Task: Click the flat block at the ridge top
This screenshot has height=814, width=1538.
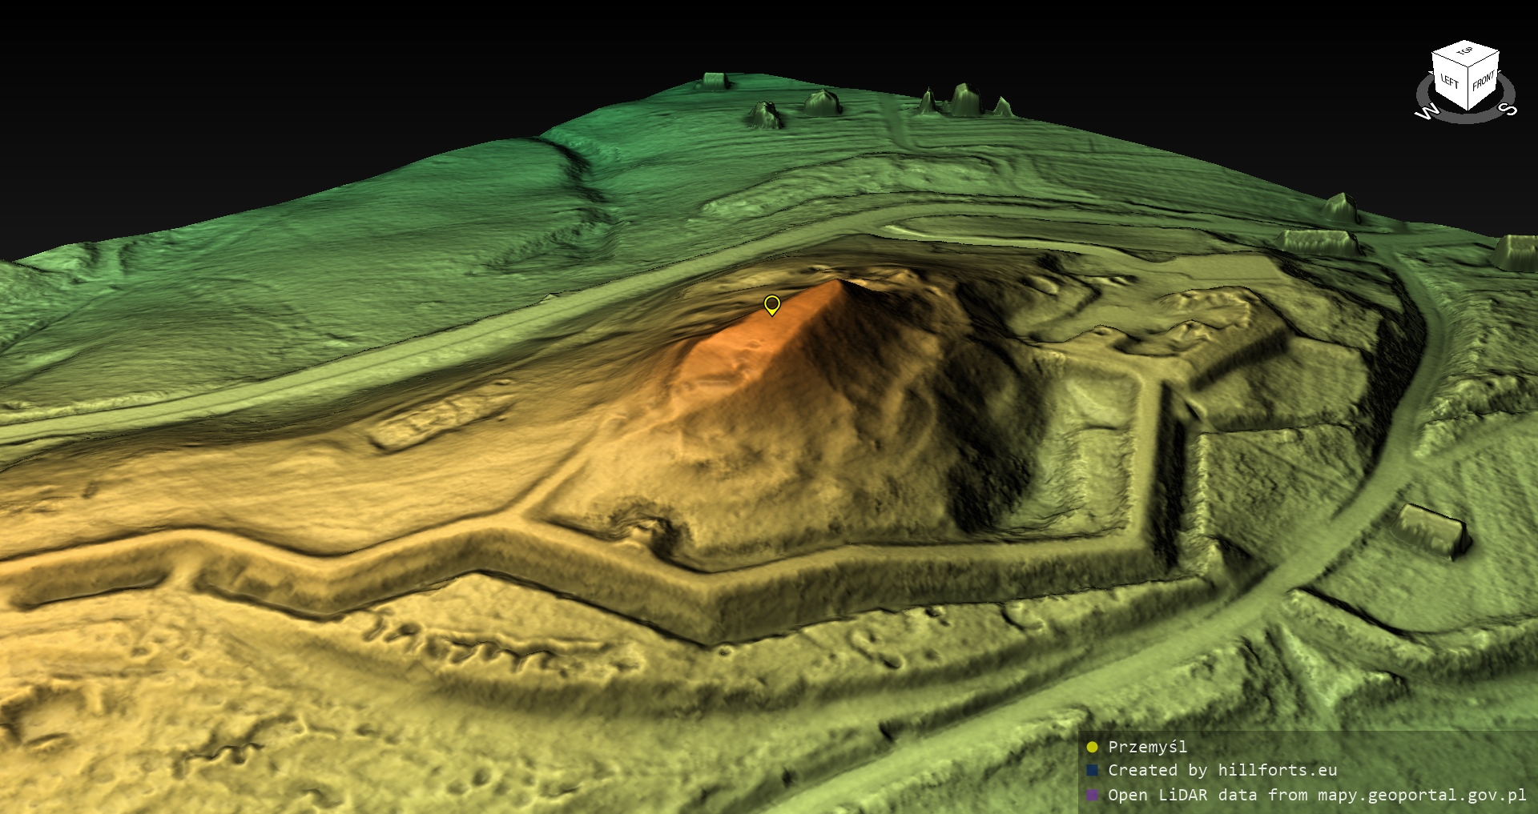Action: tap(713, 80)
